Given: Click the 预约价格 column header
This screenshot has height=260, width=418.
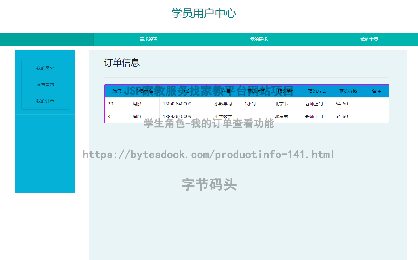Looking at the screenshot, I should point(348,91).
